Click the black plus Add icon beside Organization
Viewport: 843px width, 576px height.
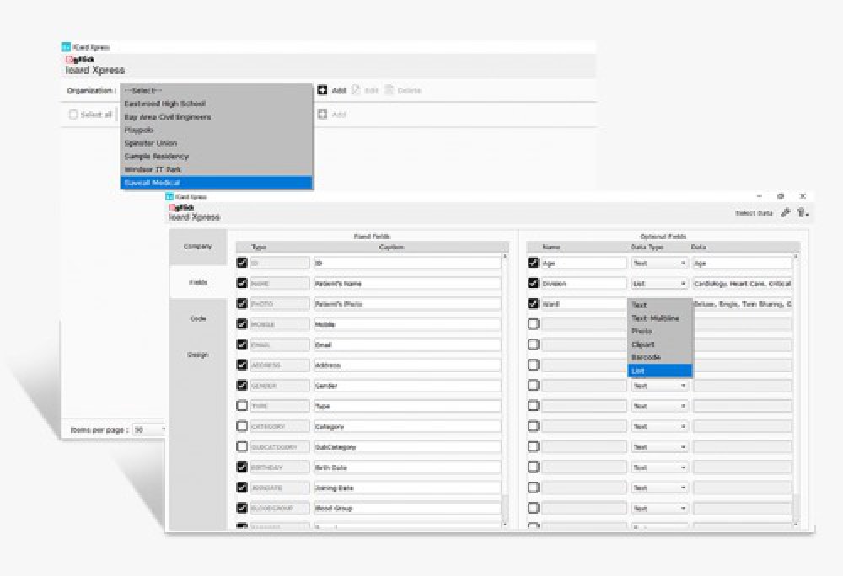pyautogui.click(x=322, y=89)
